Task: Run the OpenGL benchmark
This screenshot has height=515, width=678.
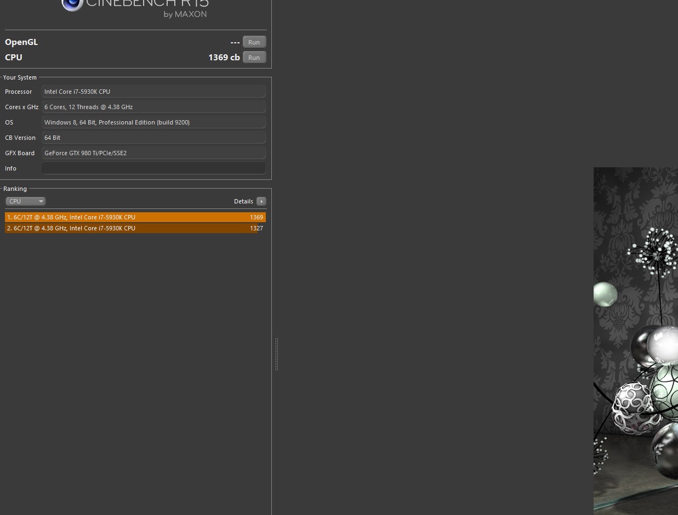Action: [x=254, y=42]
